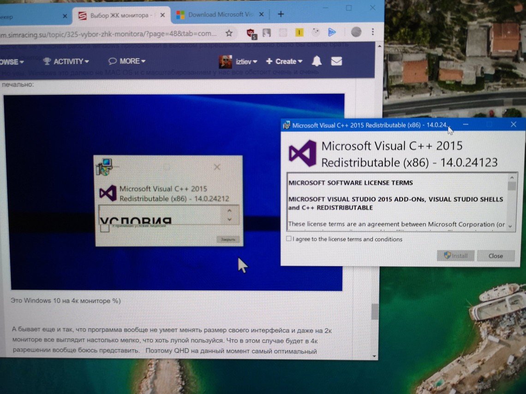
Task: Expand the ACTIVITY dropdown menu
Action: tap(66, 61)
